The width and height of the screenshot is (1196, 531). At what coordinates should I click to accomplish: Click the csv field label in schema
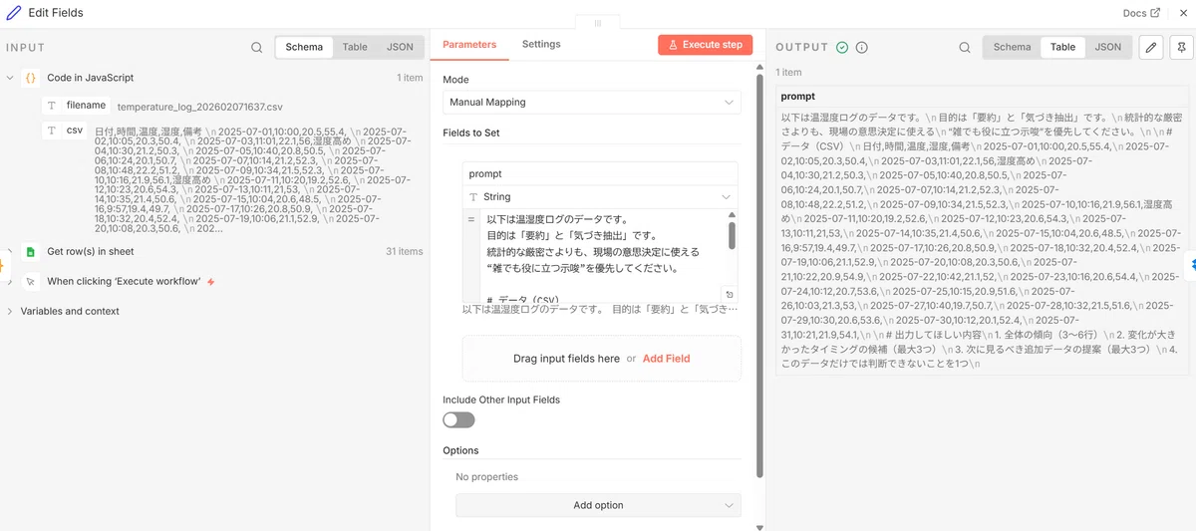[x=75, y=130]
